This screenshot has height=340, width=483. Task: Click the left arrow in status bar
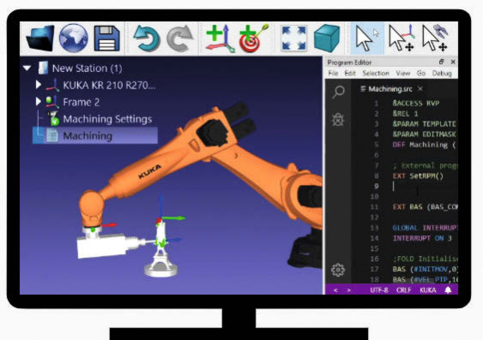click(335, 290)
